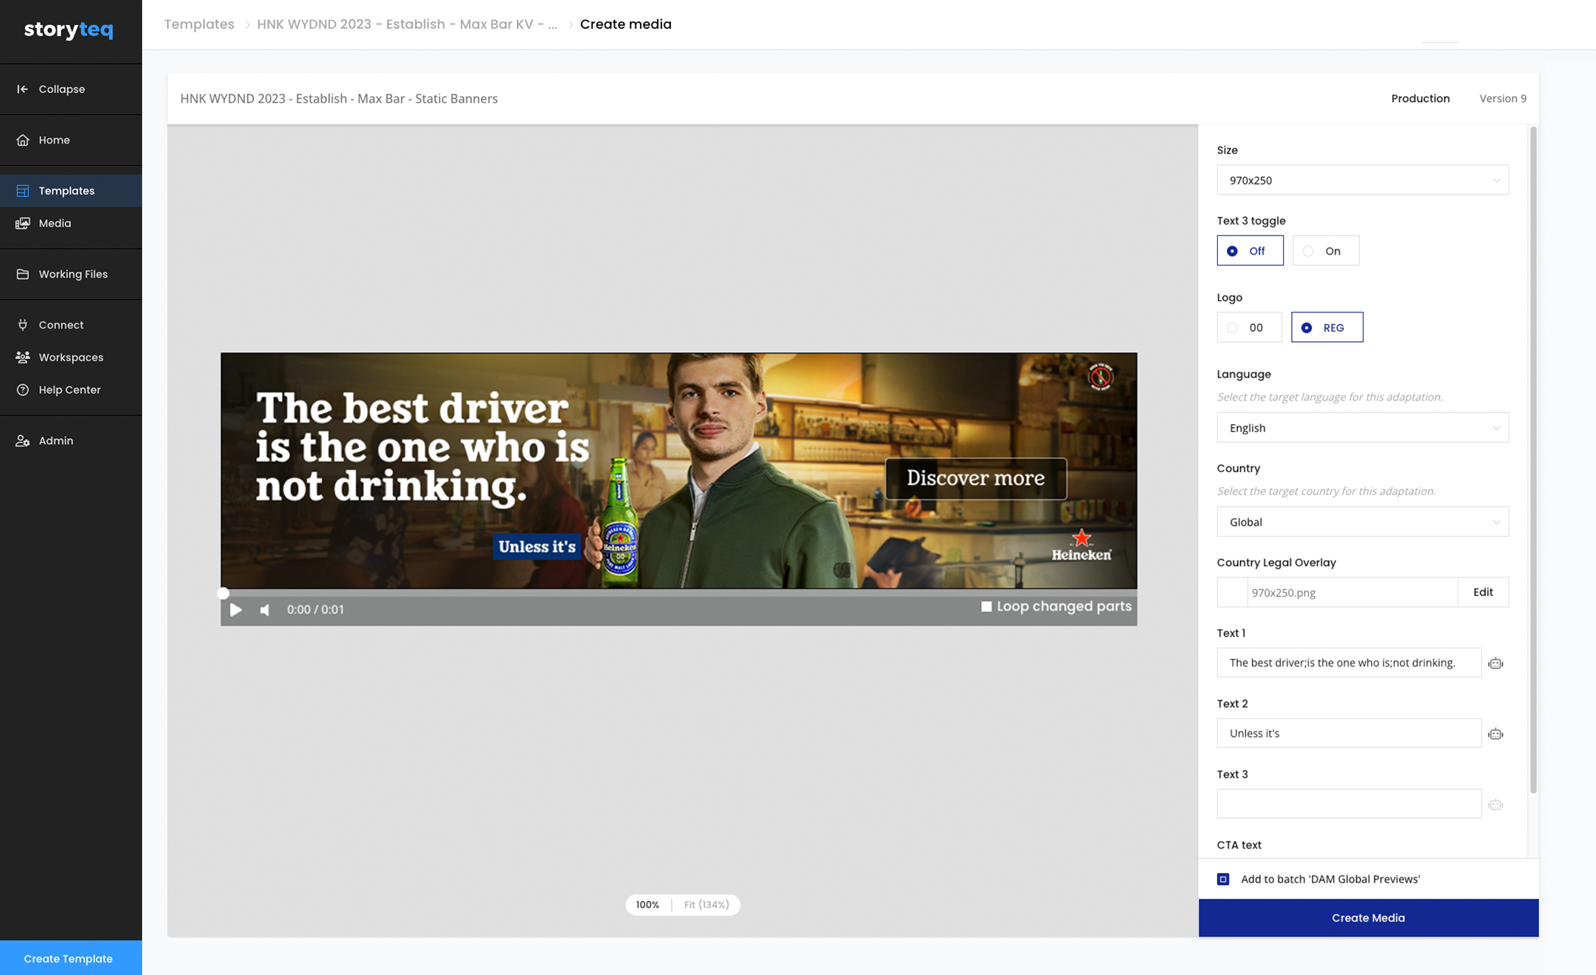Screen dimensions: 1596x975
Task: Click the play button on preview
Action: pos(235,609)
